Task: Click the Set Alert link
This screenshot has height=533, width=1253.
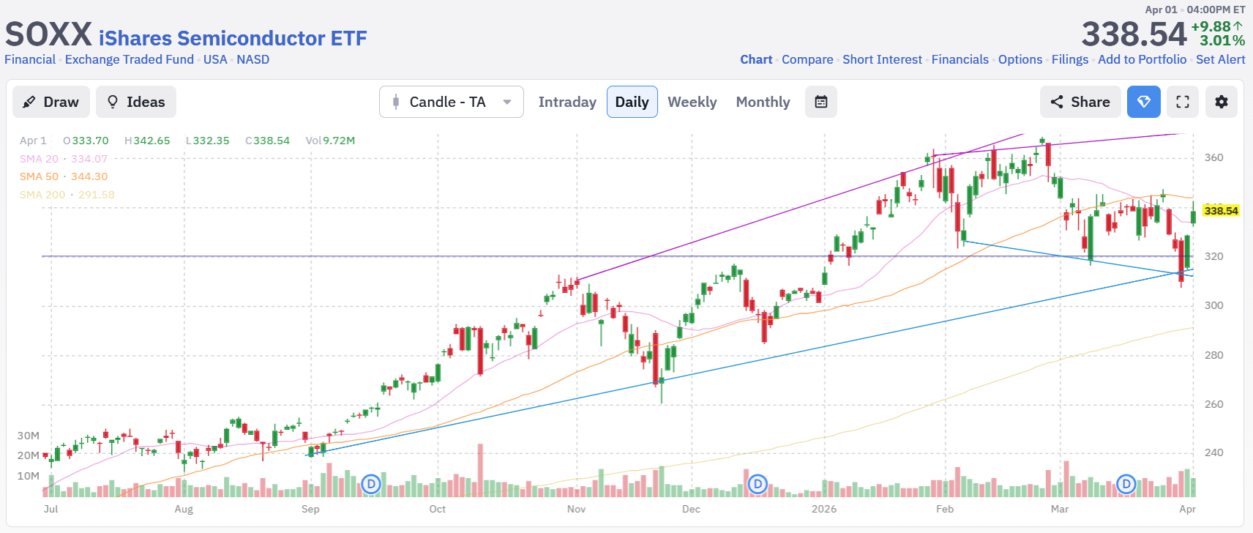Action: 1220,59
